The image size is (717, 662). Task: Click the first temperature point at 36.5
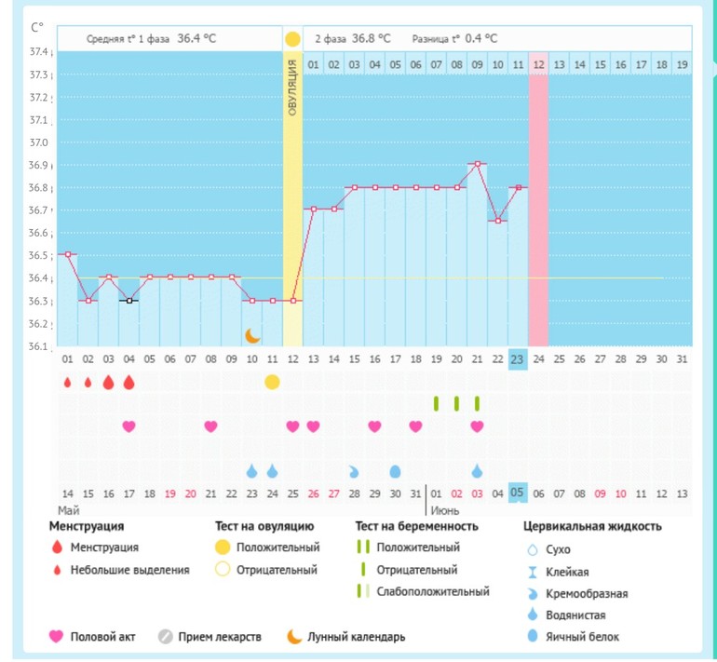tap(67, 254)
